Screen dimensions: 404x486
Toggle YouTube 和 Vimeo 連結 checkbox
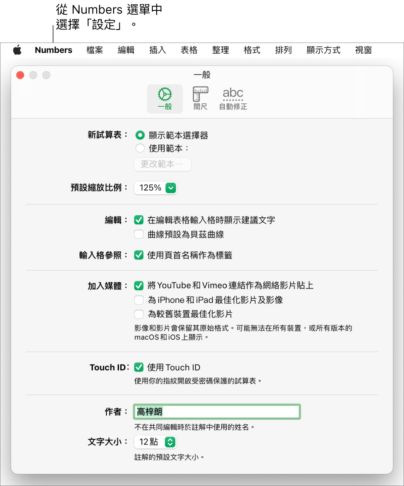(138, 286)
